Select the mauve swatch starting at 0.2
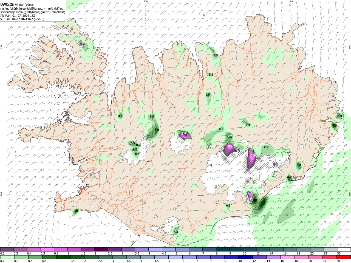 click(7, 249)
